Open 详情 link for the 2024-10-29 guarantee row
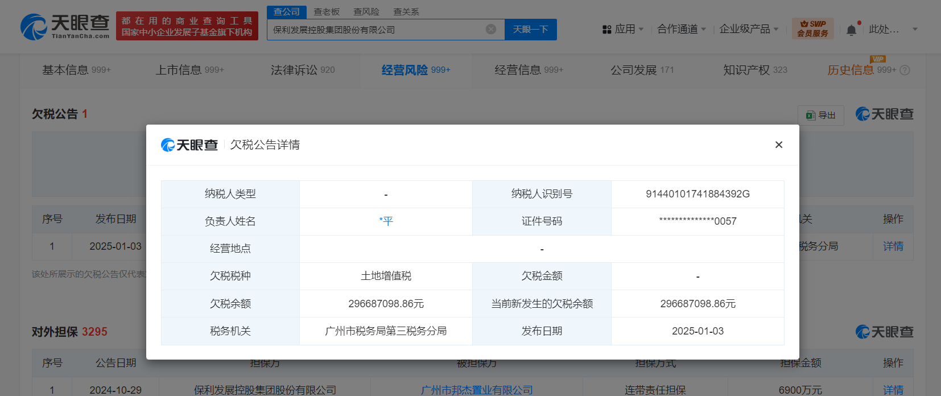 point(893,390)
